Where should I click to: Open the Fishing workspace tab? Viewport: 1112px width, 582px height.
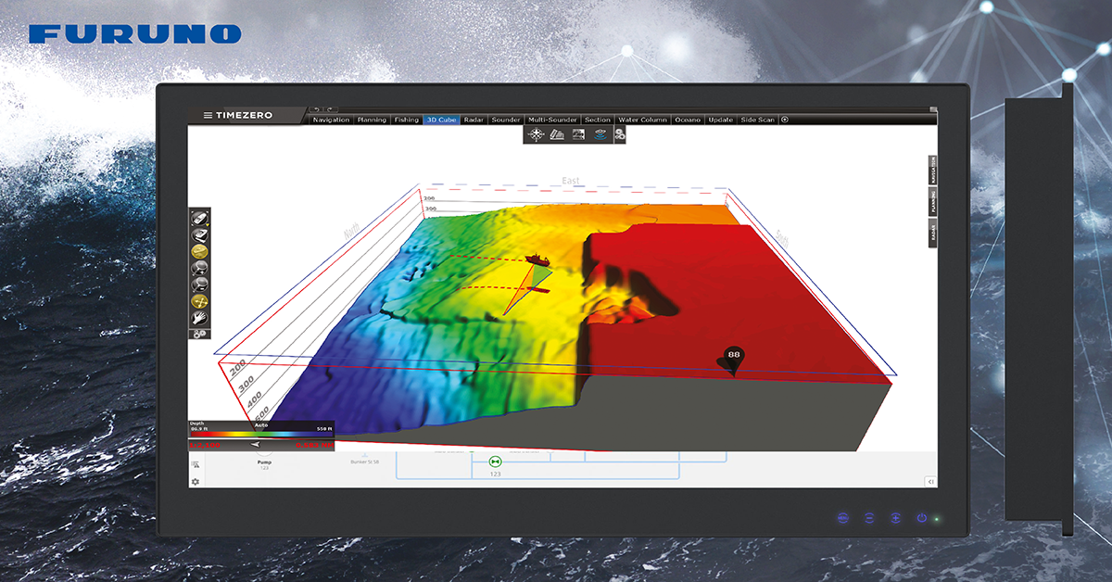pos(406,120)
